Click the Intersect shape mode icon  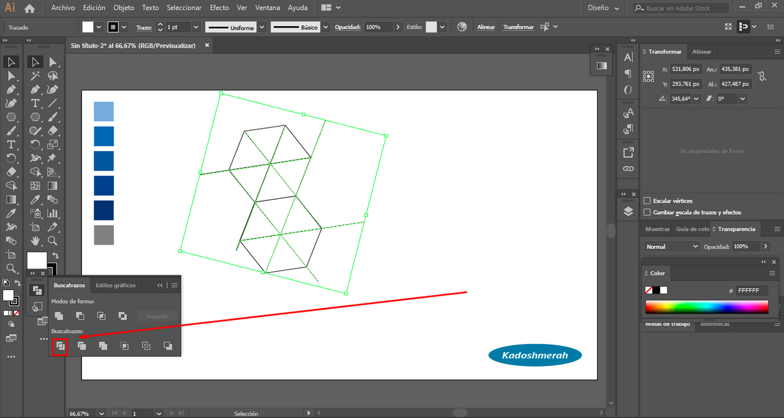(x=101, y=316)
